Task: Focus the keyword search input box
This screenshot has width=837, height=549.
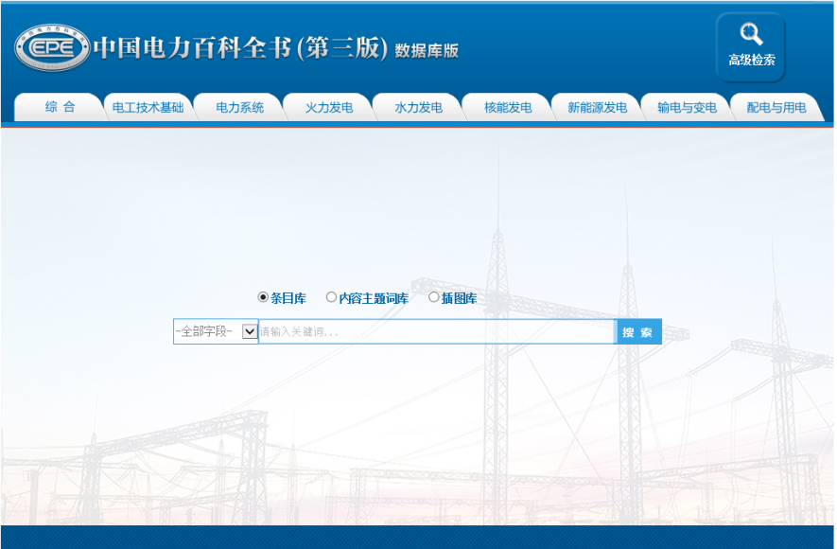Action: coord(437,331)
